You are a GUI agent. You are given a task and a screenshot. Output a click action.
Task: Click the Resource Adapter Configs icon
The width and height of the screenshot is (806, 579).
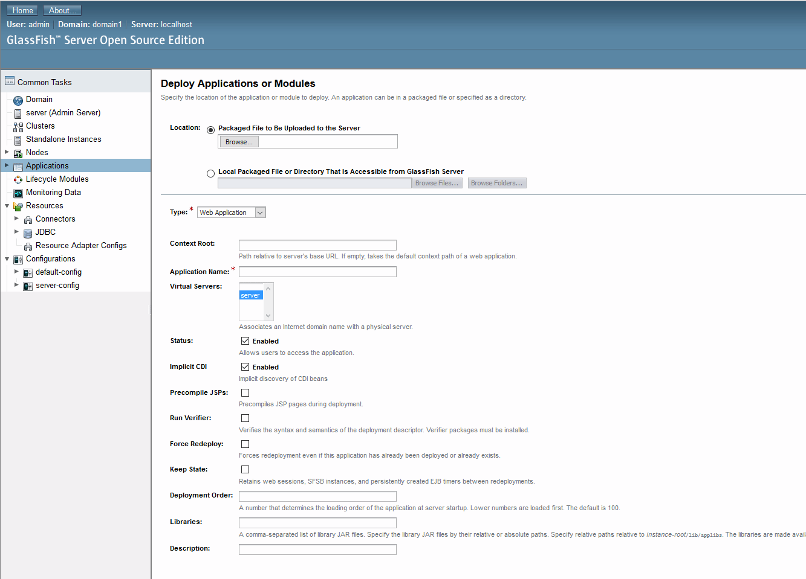click(x=28, y=245)
